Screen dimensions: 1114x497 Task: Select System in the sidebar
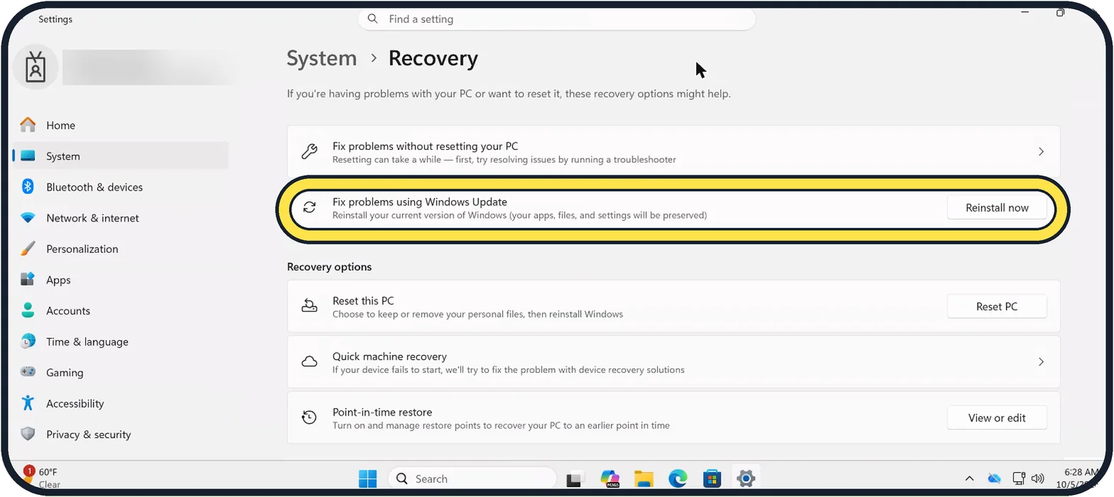(x=121, y=156)
